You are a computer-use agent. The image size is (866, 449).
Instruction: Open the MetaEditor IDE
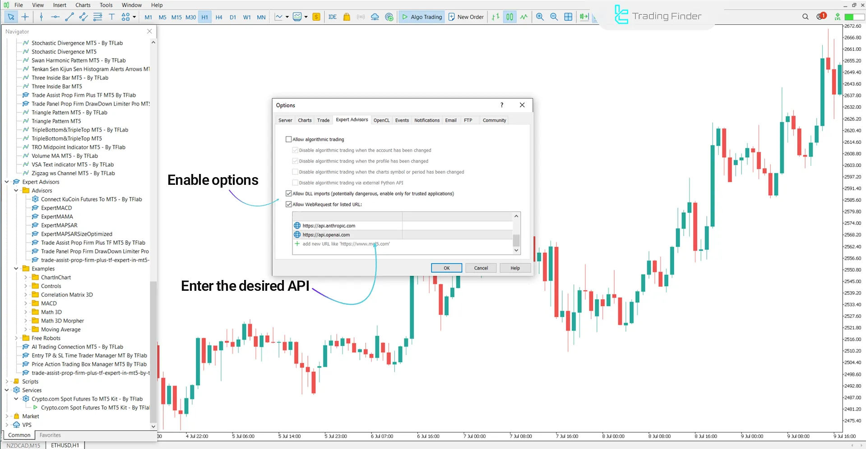[x=332, y=17]
